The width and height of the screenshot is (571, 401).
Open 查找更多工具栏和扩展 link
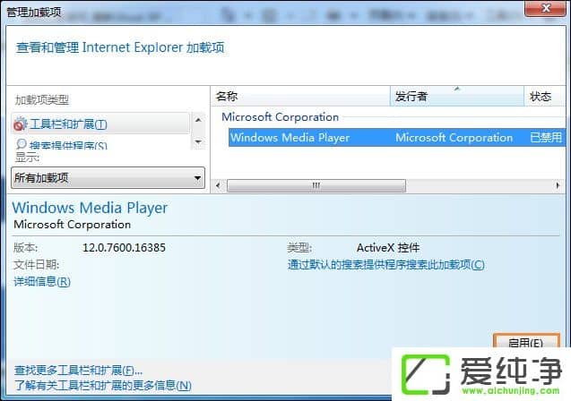(x=79, y=371)
